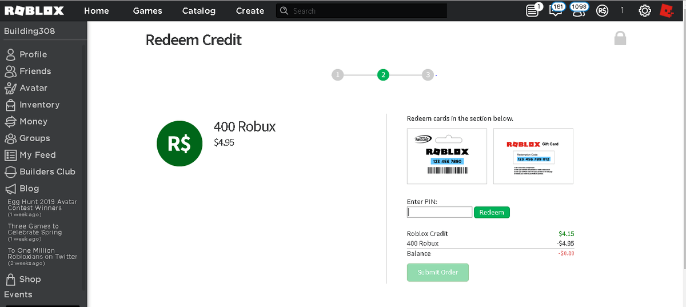Open Avatar editor link
The image size is (686, 307).
click(33, 88)
